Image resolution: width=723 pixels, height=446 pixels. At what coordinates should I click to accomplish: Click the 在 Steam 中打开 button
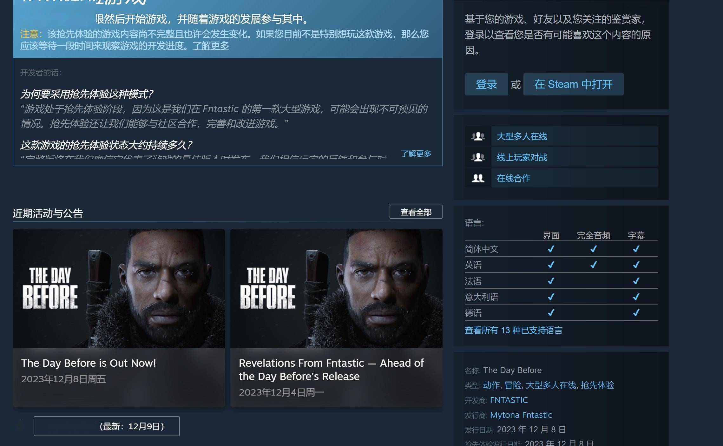[573, 84]
